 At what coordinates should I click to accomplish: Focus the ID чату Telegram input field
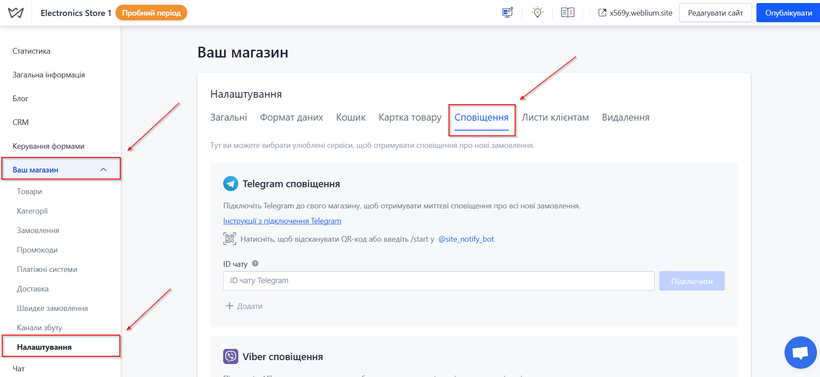pyautogui.click(x=439, y=281)
